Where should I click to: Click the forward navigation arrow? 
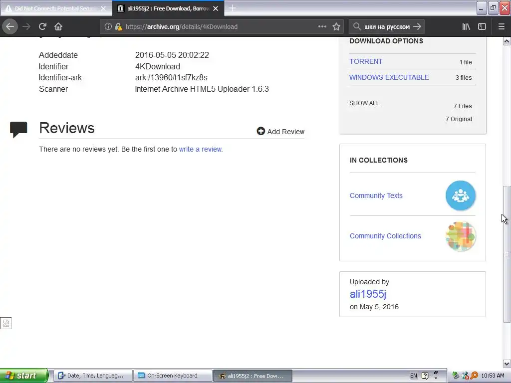tap(26, 27)
